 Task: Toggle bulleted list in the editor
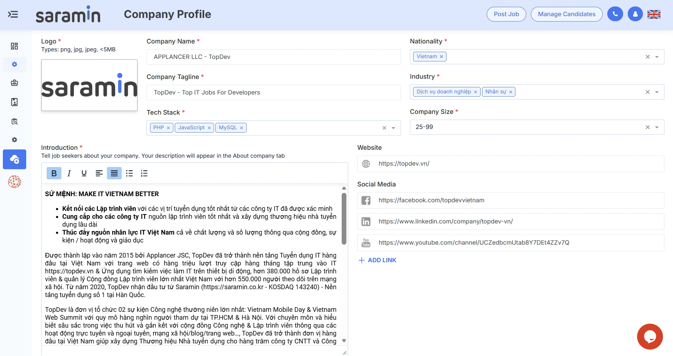click(130, 174)
